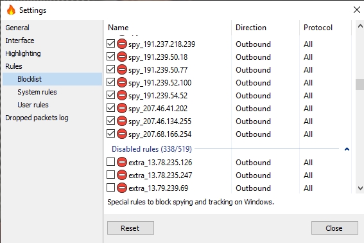The image size is (364, 243).
Task: Click block icon of spy_191.239.52.100
Action: pos(122,82)
